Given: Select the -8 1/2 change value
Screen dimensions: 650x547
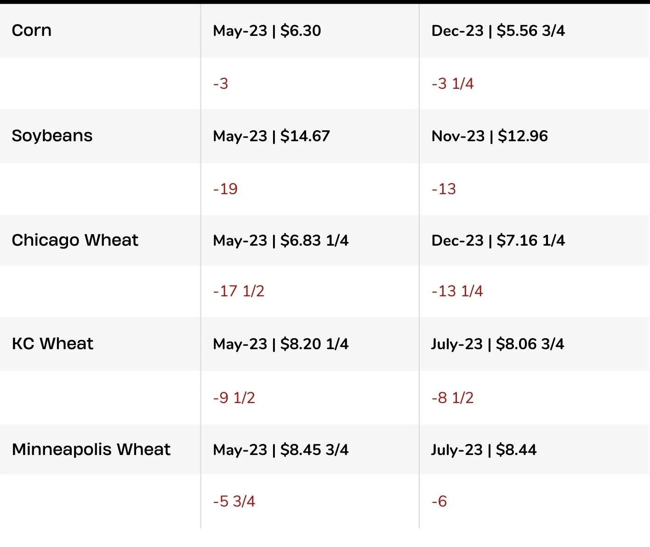Looking at the screenshot, I should pos(453,398).
